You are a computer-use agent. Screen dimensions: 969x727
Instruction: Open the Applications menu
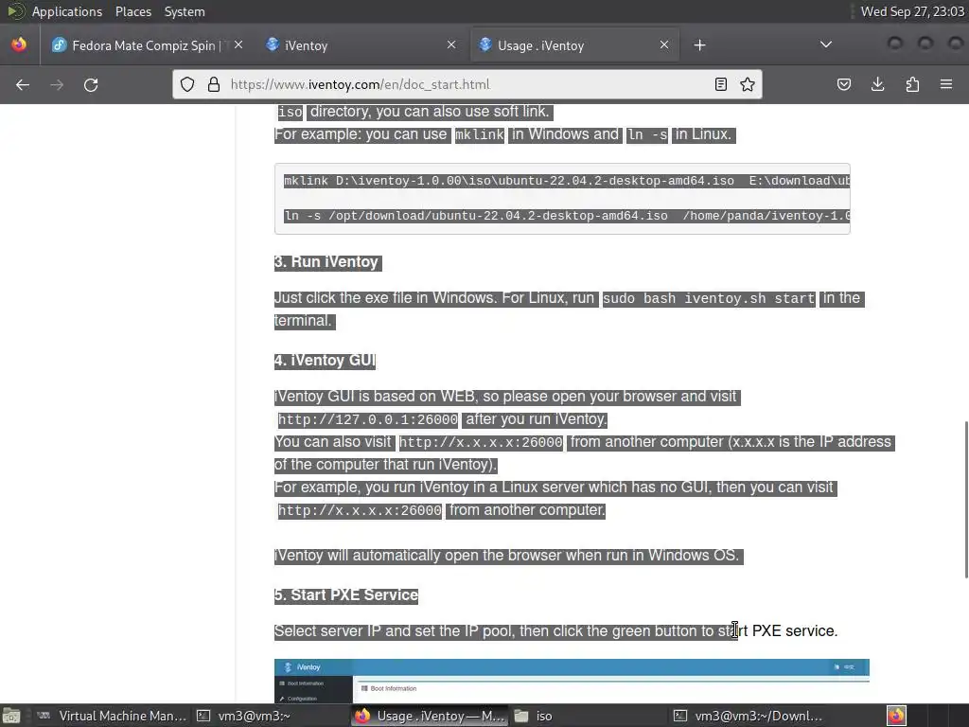(67, 11)
